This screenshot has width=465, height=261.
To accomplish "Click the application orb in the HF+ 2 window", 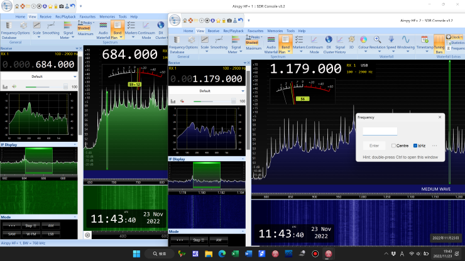I will click(175, 20).
